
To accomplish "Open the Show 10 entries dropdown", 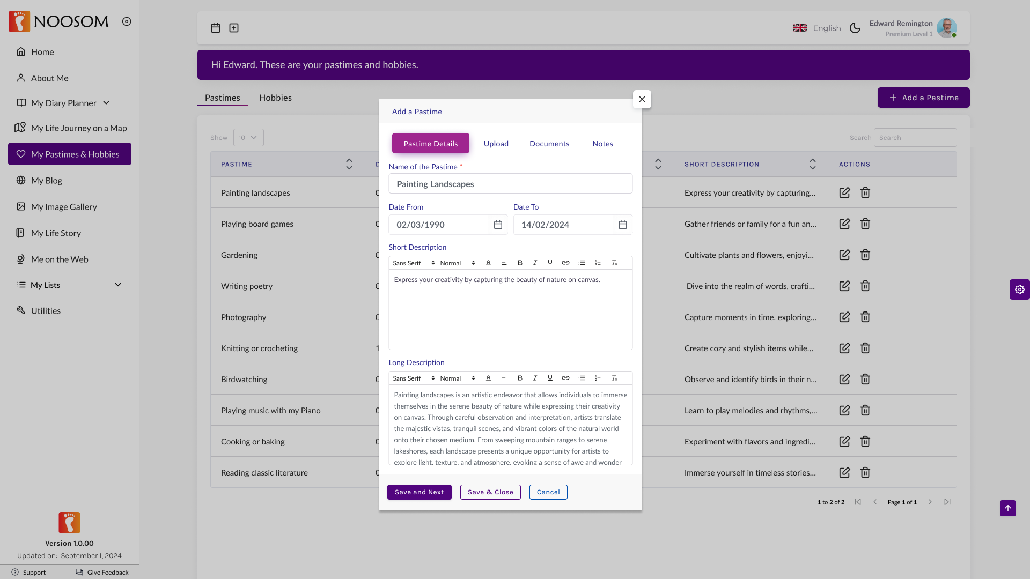I will coord(248,138).
